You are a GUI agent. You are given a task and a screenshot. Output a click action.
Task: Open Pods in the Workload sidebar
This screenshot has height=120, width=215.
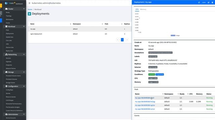pos(7,30)
